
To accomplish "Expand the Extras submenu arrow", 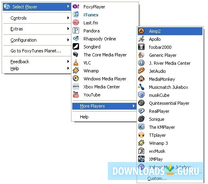I will [x=68, y=29].
